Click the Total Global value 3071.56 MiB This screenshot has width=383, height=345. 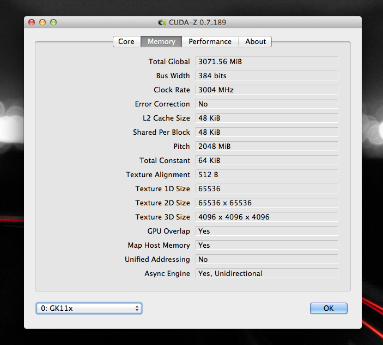tap(267, 61)
